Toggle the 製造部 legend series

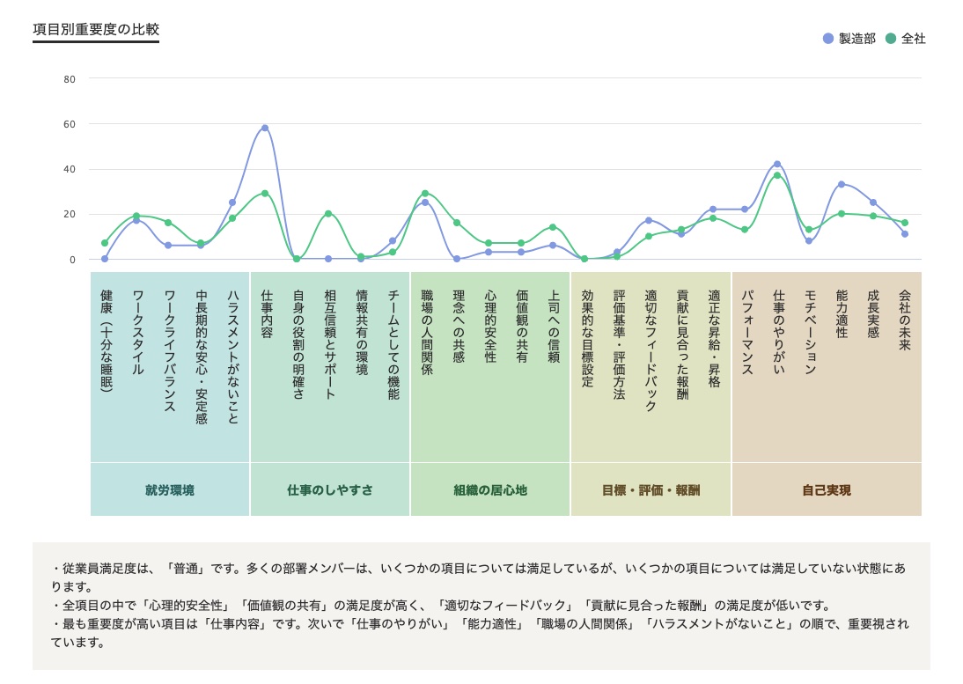pyautogui.click(x=849, y=39)
